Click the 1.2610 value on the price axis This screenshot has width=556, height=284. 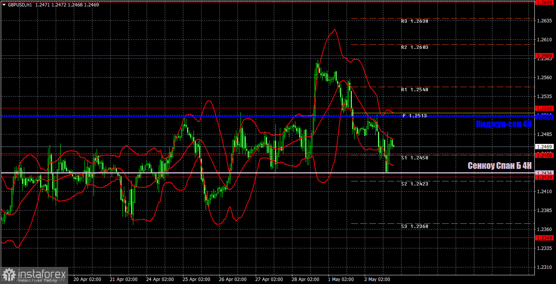545,40
